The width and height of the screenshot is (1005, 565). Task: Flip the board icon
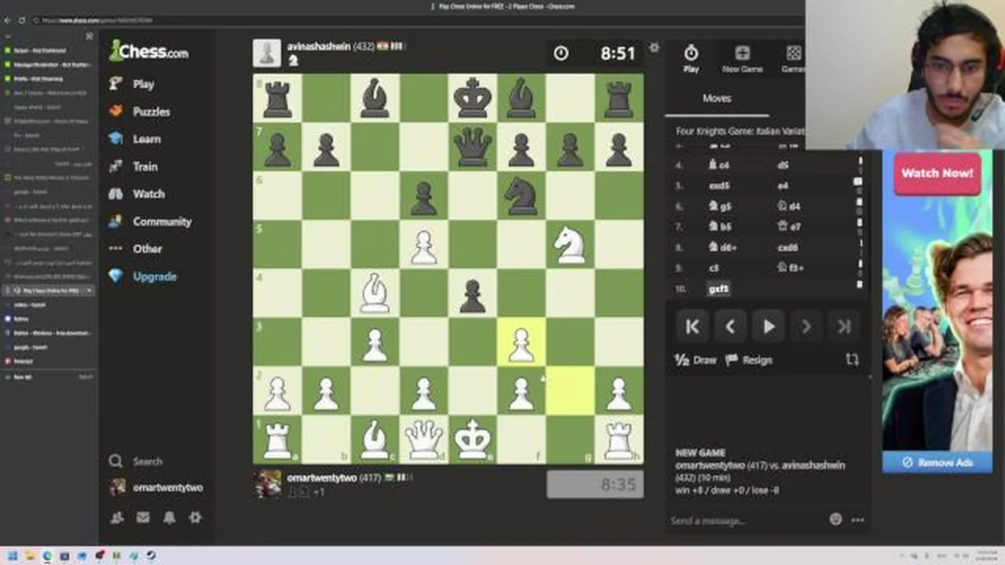point(852,359)
